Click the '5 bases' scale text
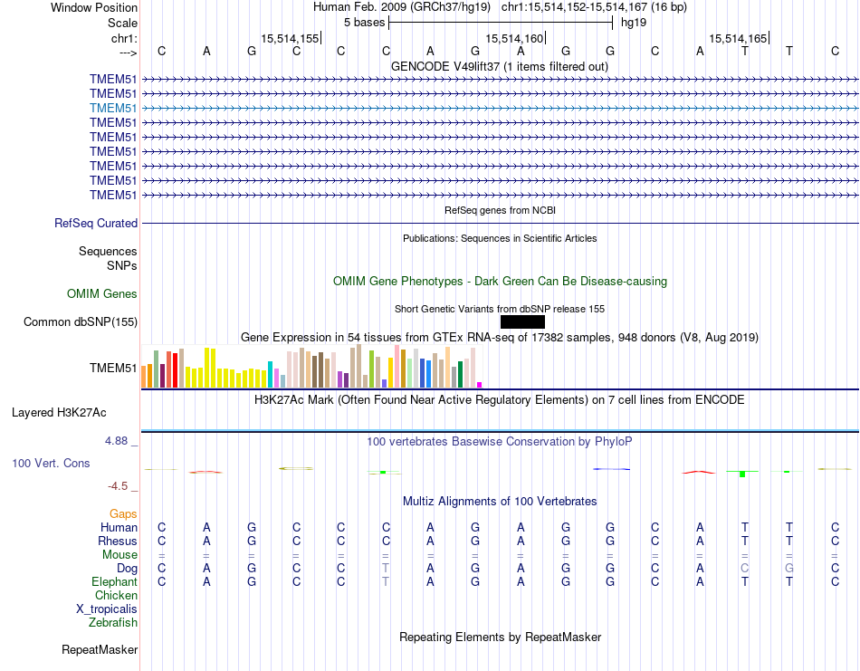860x671 pixels. coord(364,23)
